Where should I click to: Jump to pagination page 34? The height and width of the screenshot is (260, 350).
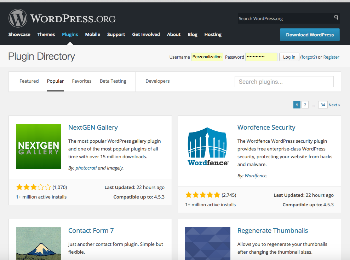[323, 105]
